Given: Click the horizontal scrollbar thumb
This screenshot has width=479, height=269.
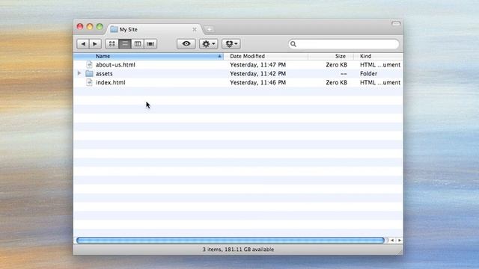Looking at the screenshot, I should [x=231, y=241].
